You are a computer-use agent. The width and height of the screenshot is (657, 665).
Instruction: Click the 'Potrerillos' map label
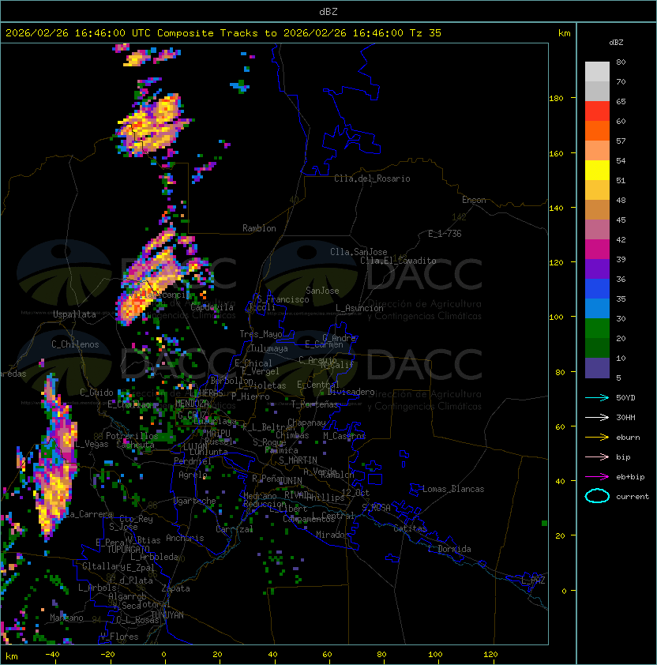point(132,436)
